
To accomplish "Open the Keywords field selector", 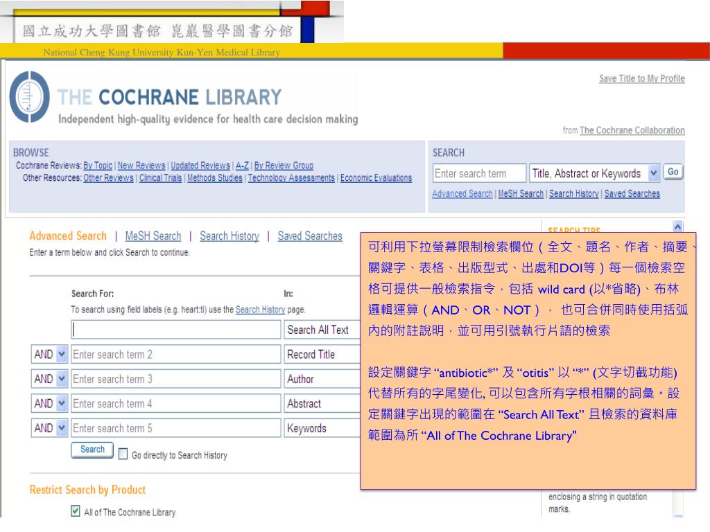I will click(322, 427).
